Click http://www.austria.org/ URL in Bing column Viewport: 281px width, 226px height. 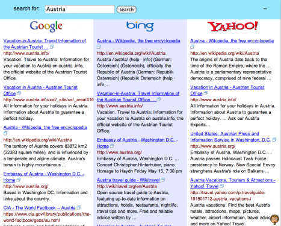(x=119, y=152)
